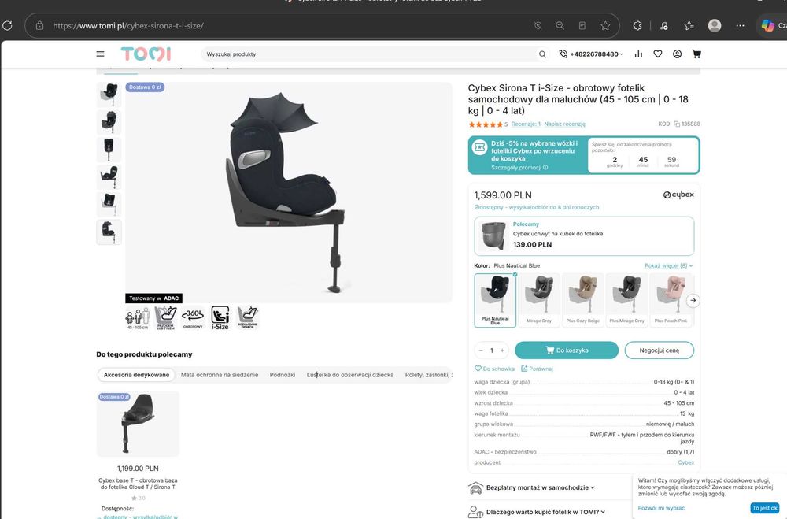Decrease quantity with minus button
787x519 pixels.
[481, 350]
